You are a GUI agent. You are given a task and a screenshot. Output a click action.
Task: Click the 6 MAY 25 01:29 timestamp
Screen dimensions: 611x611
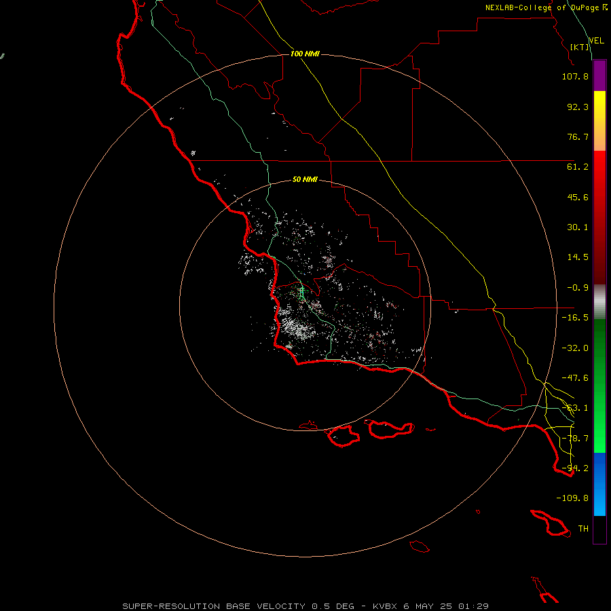446,606
